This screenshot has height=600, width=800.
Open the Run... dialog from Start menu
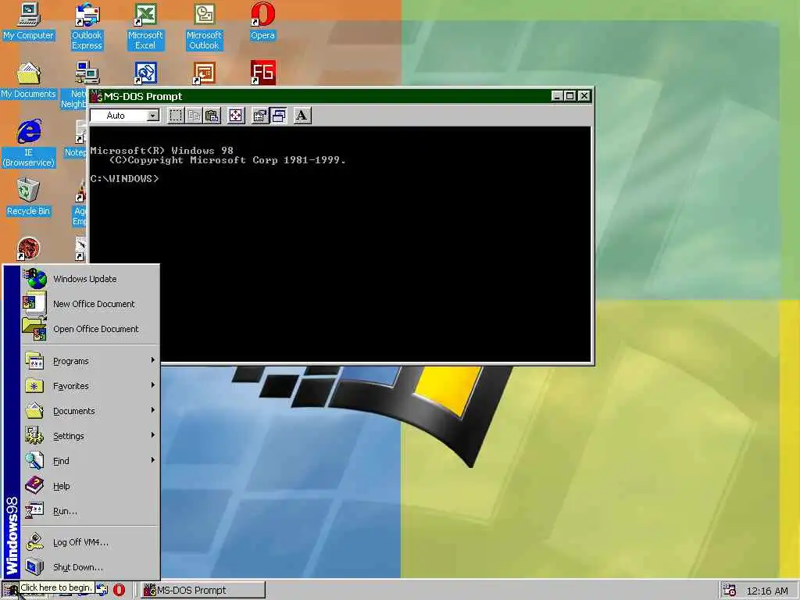[x=91, y=511]
